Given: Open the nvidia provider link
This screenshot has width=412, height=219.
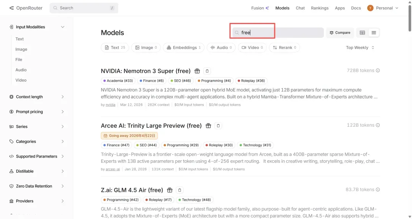Looking at the screenshot, I should pos(110,105).
